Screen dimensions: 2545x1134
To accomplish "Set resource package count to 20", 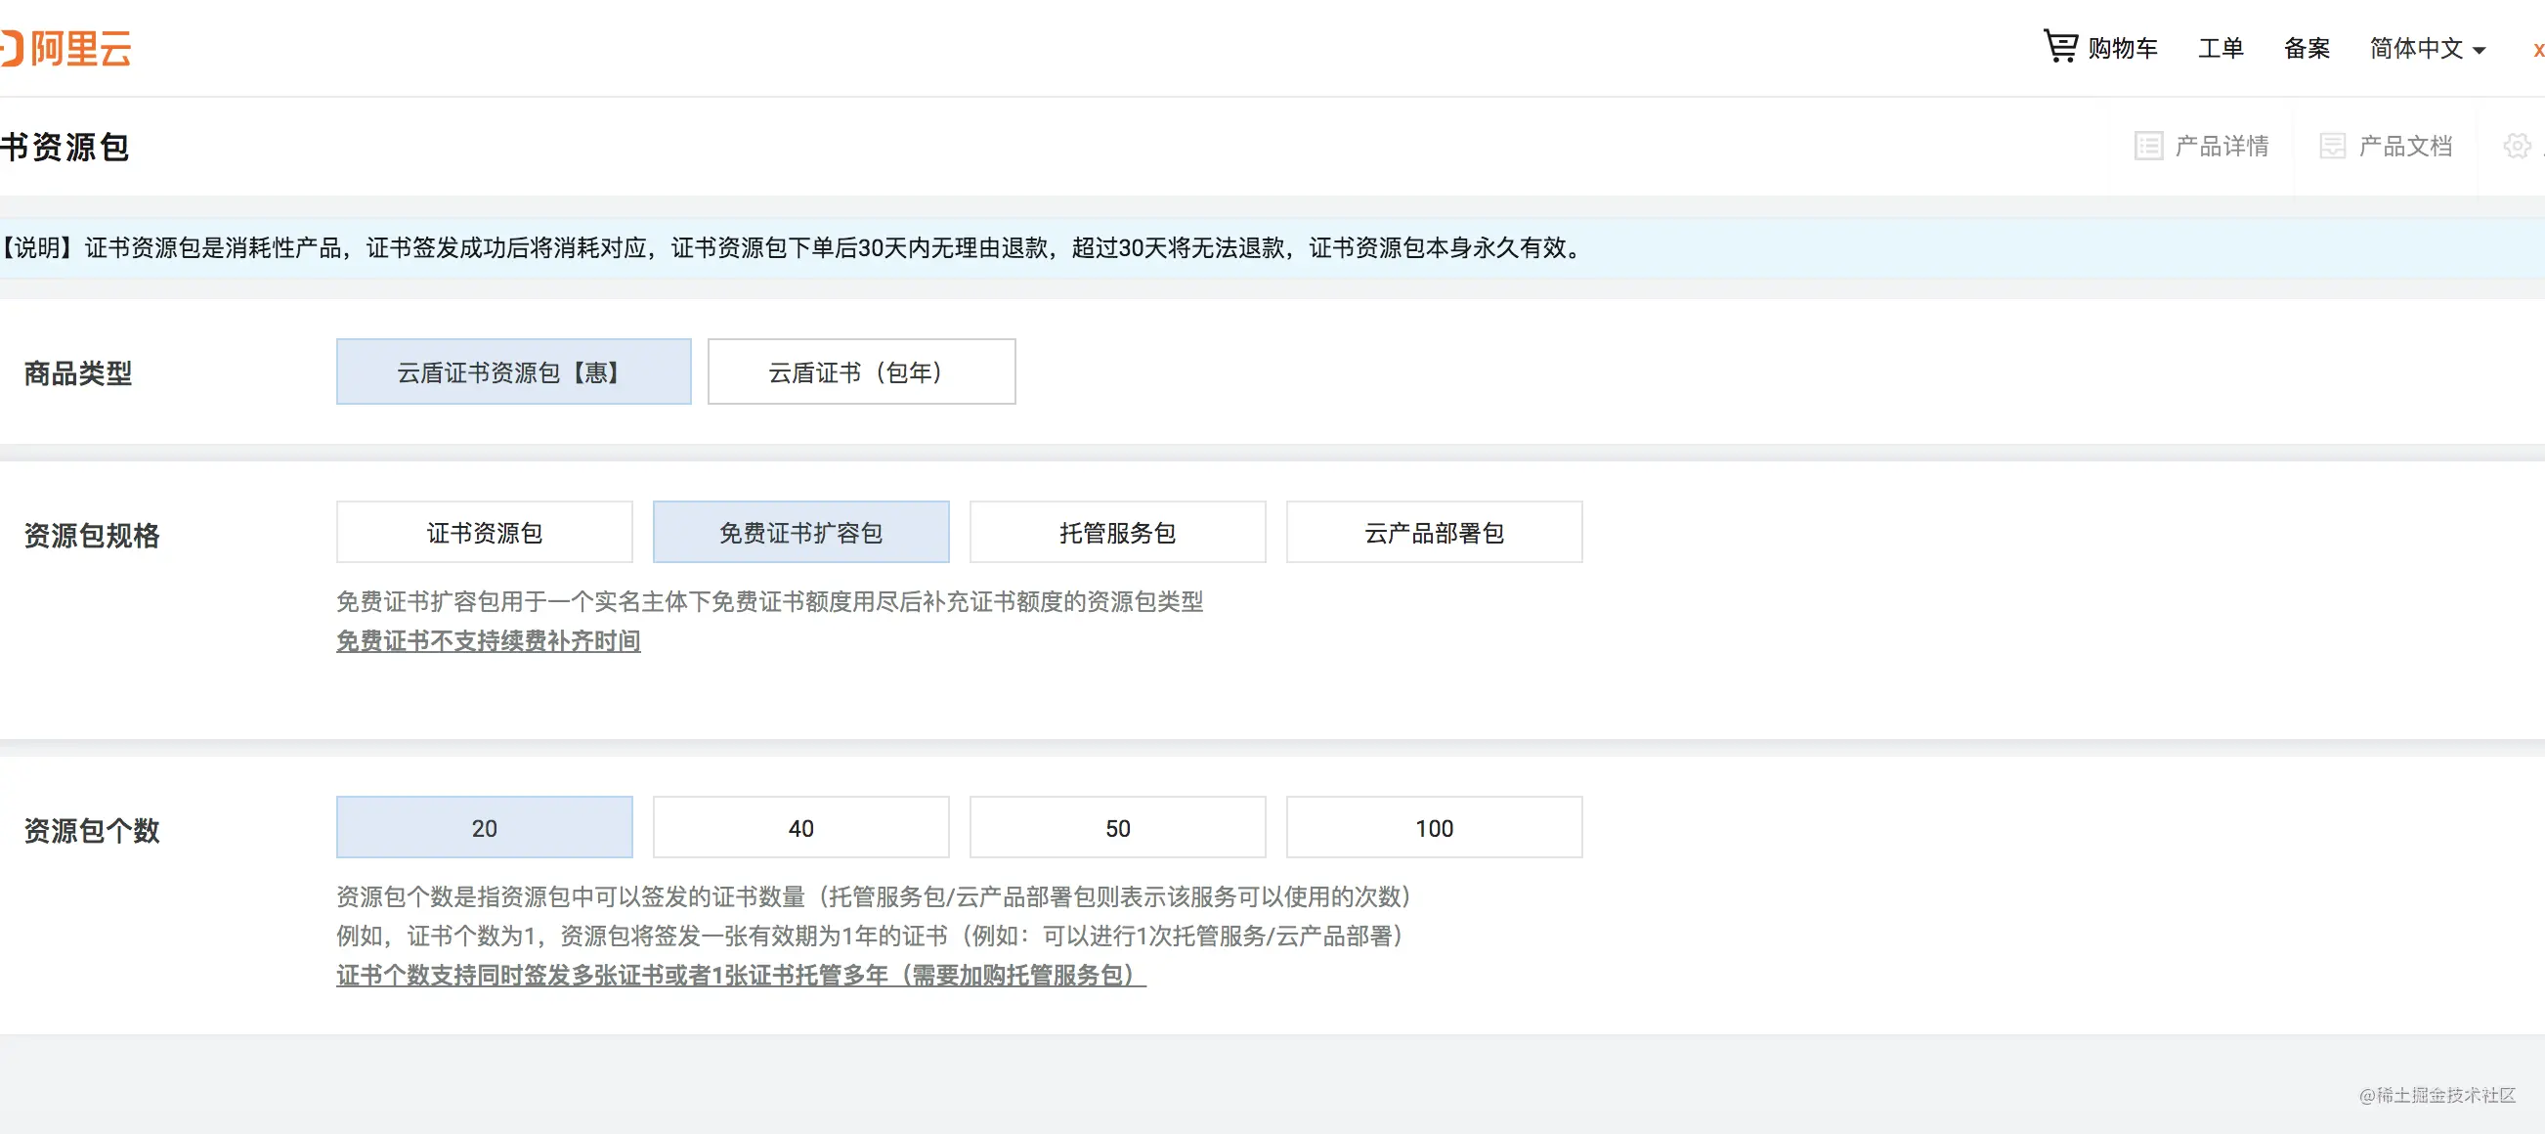I will point(484,828).
